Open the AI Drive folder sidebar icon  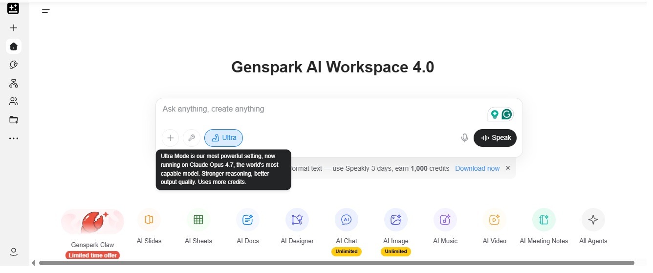coord(14,120)
